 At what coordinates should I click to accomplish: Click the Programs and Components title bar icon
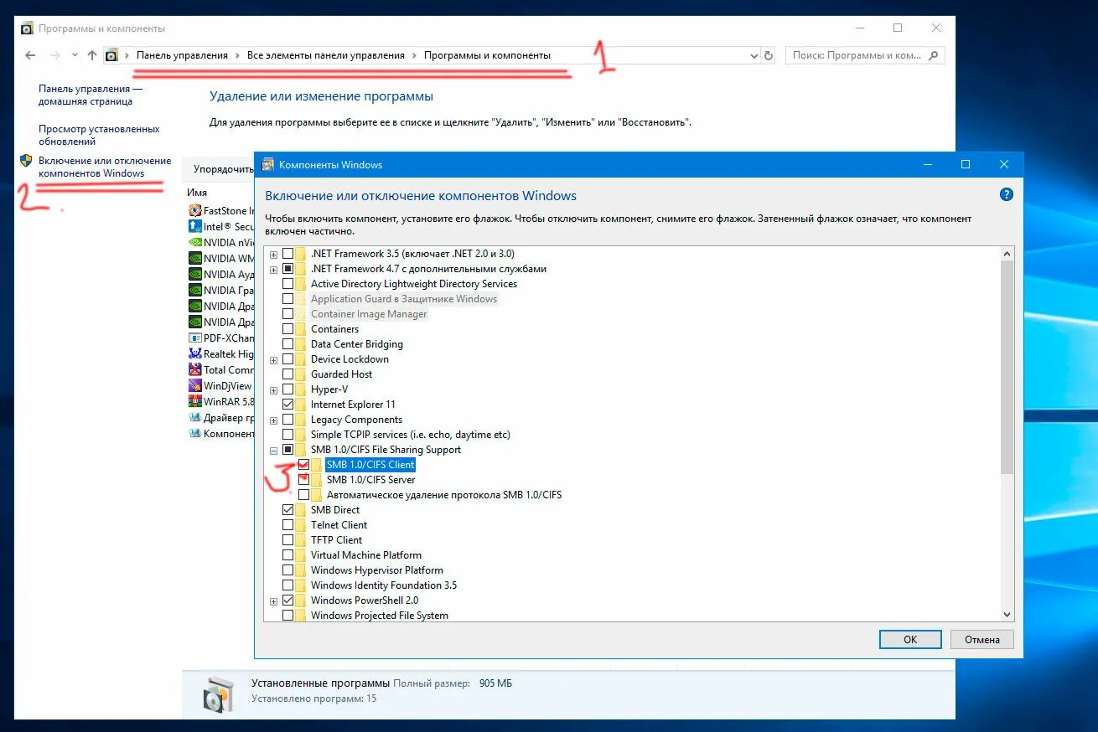click(27, 28)
